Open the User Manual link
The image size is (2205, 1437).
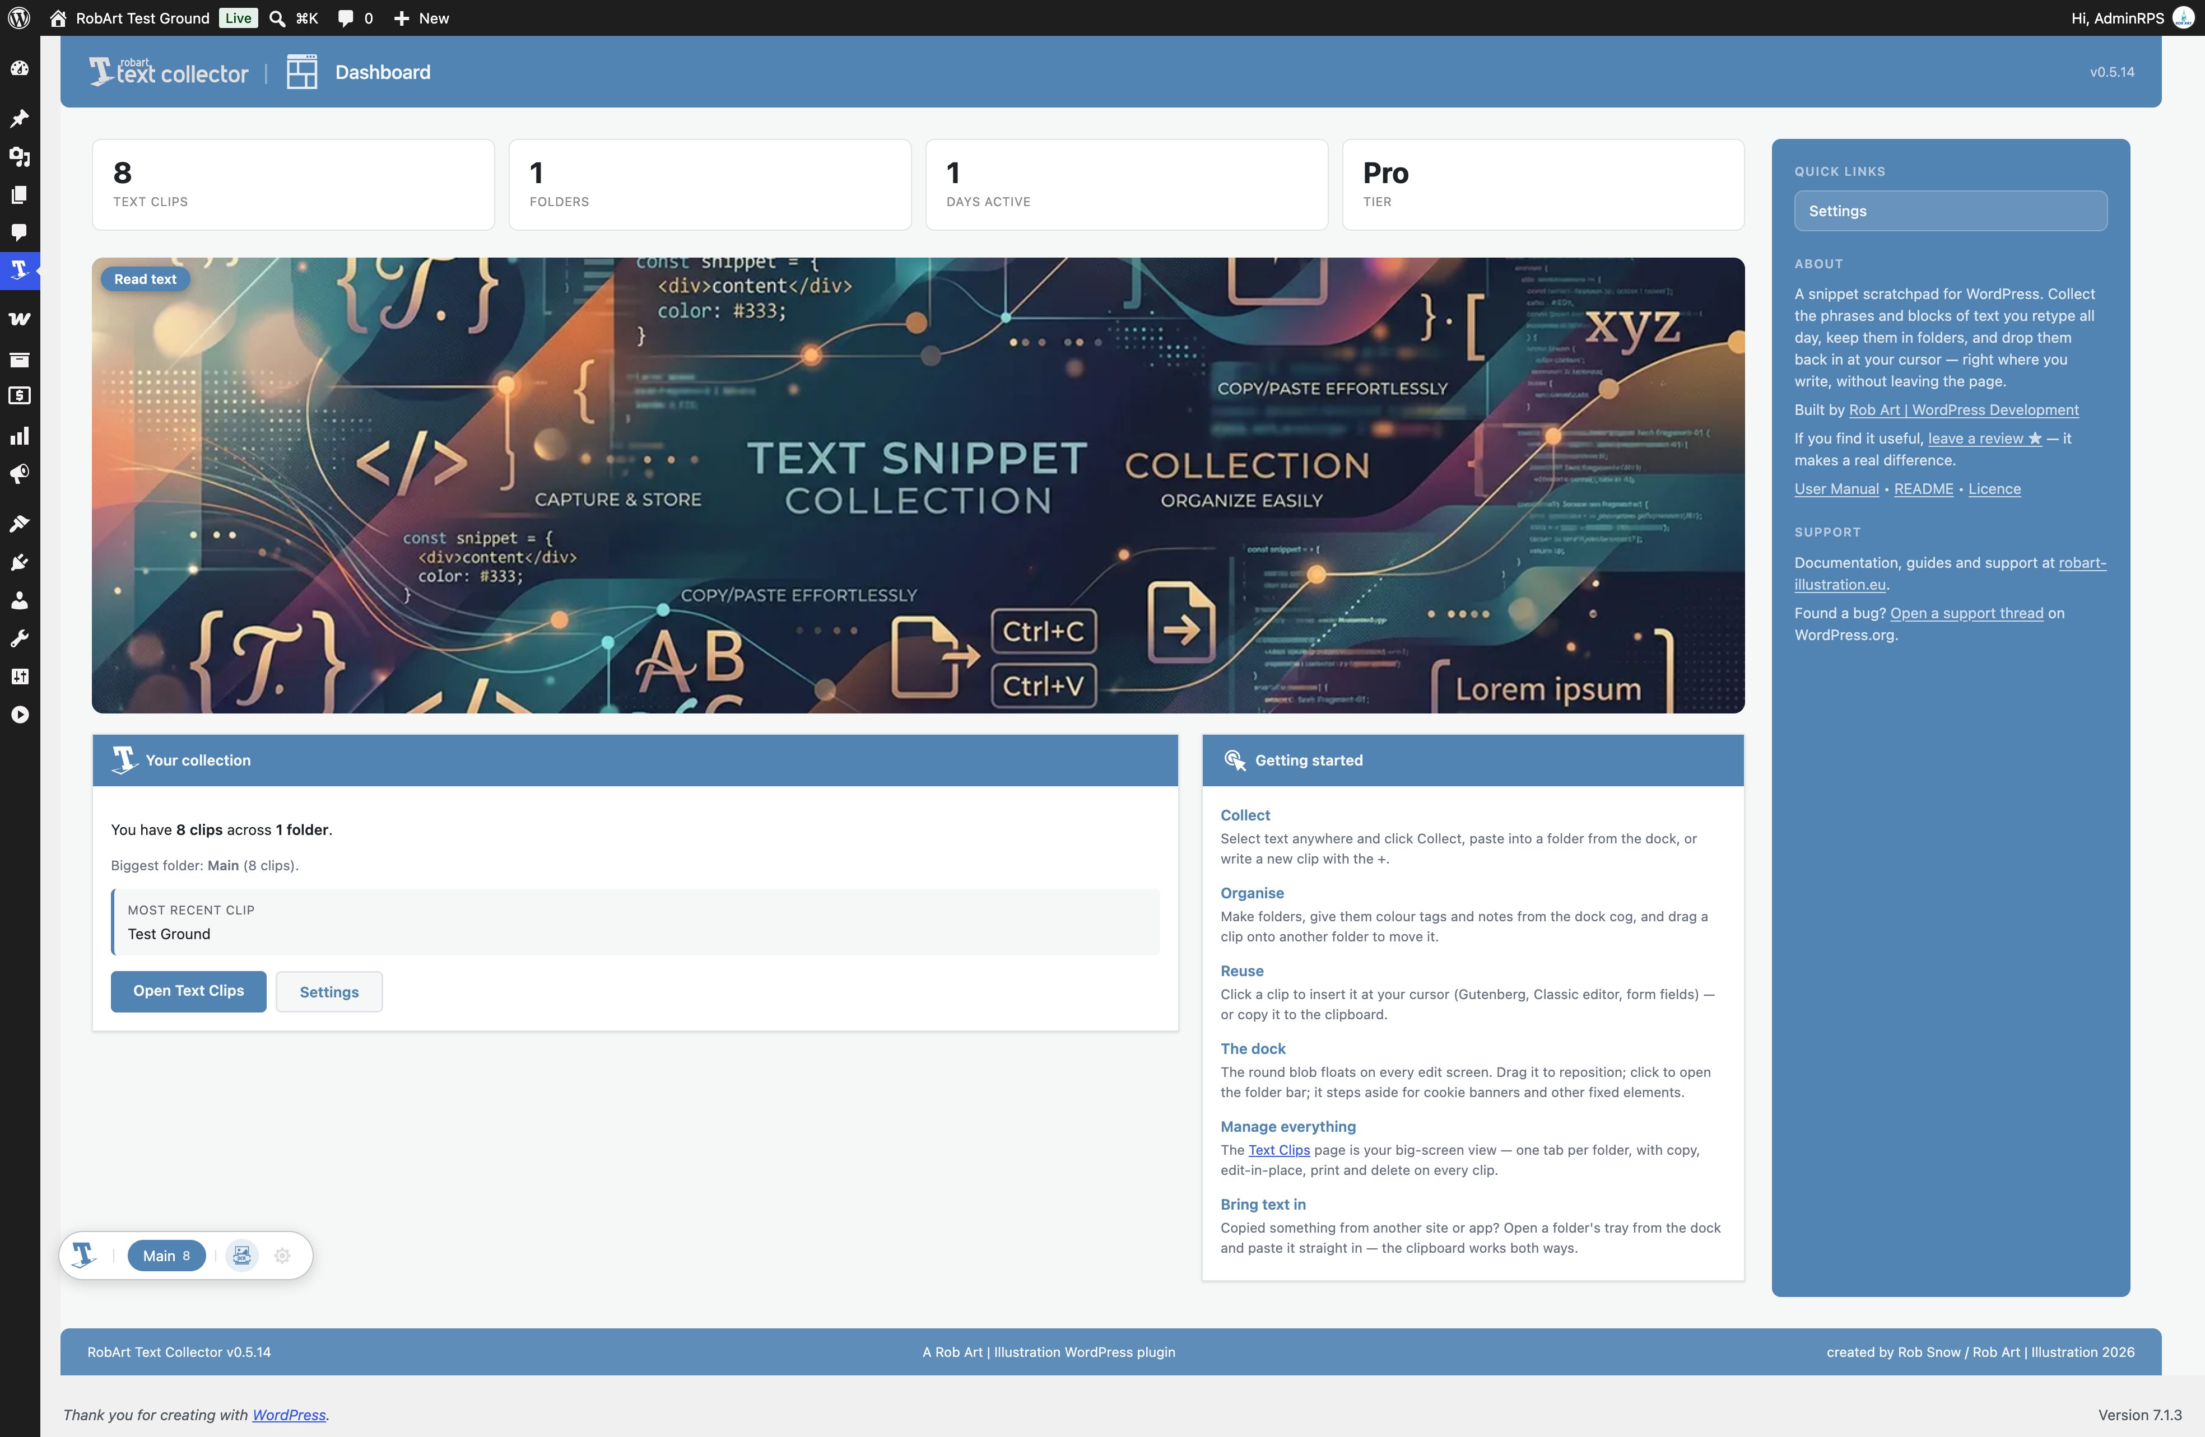click(x=1836, y=489)
